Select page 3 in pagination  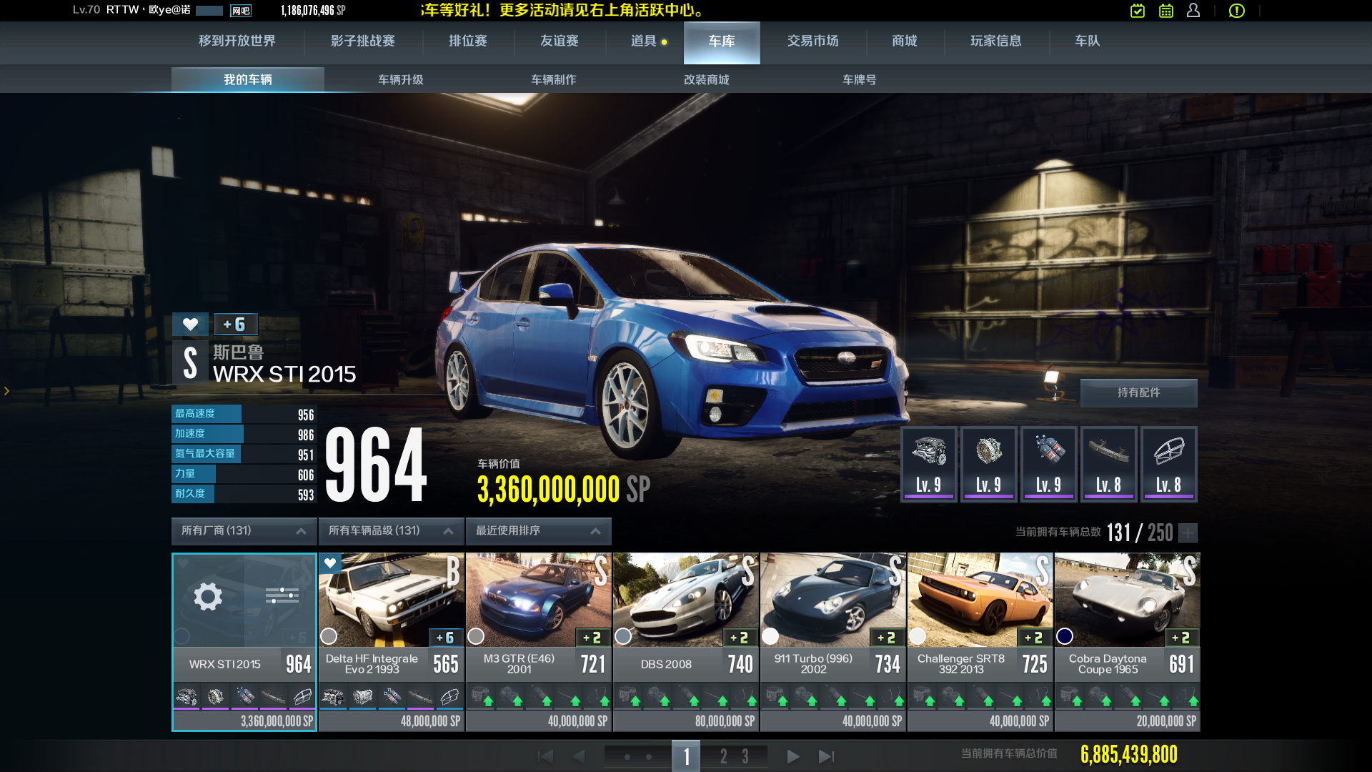pos(745,756)
